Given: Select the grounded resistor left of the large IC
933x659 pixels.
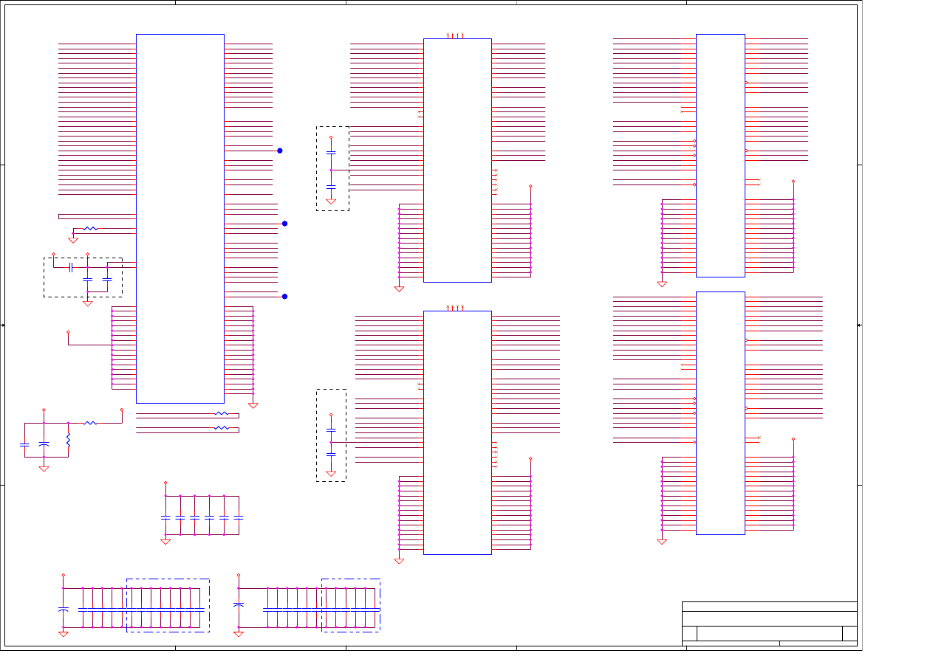Looking at the screenshot, I should [90, 229].
